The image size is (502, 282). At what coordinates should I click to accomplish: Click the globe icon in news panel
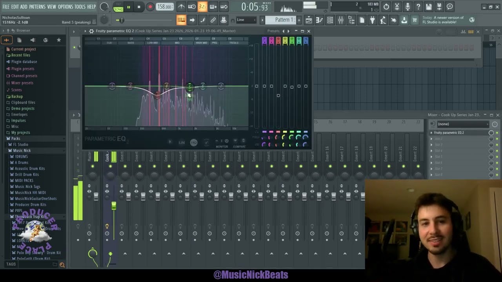472,20
